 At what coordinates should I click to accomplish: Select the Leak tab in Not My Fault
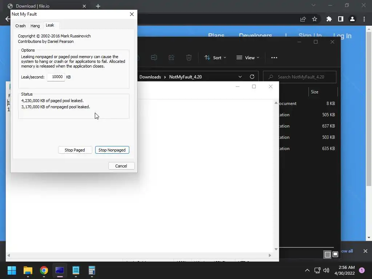coord(50,25)
